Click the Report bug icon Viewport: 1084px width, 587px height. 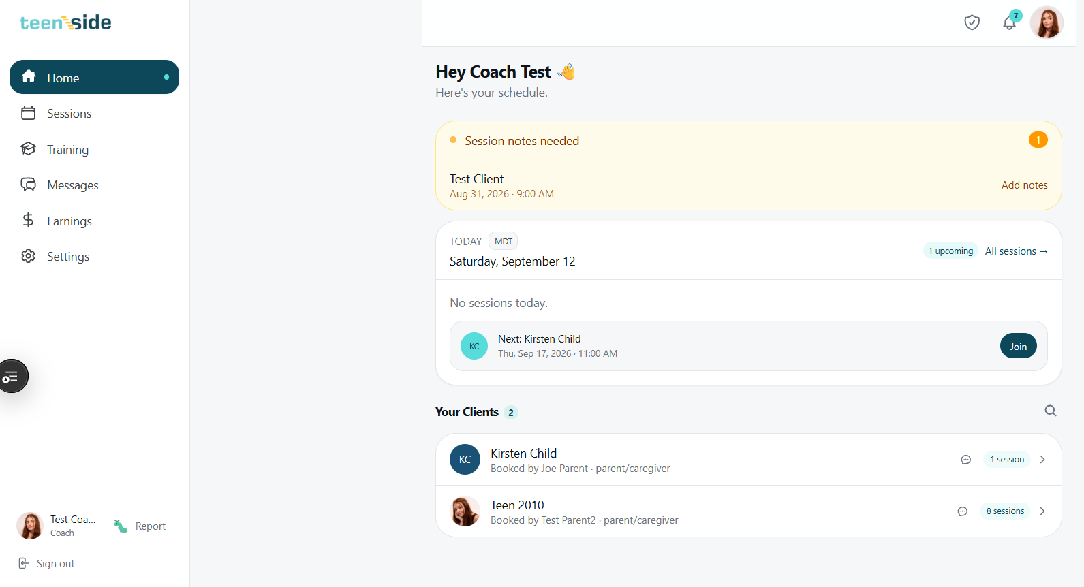point(121,526)
